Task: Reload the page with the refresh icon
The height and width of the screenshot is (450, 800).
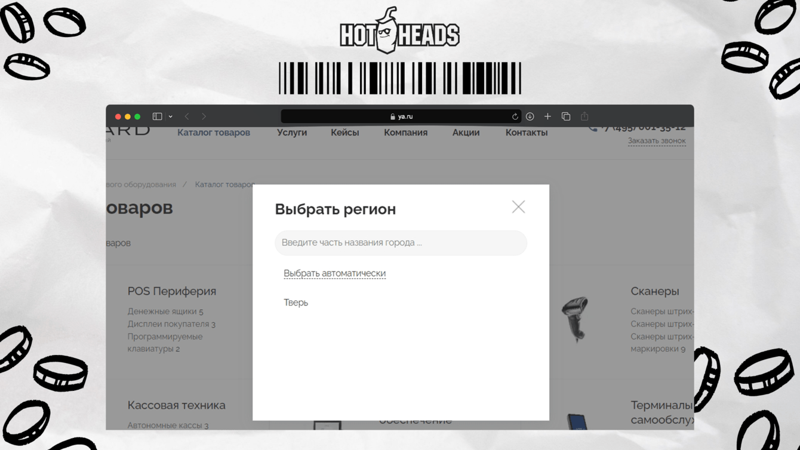Action: pyautogui.click(x=515, y=116)
